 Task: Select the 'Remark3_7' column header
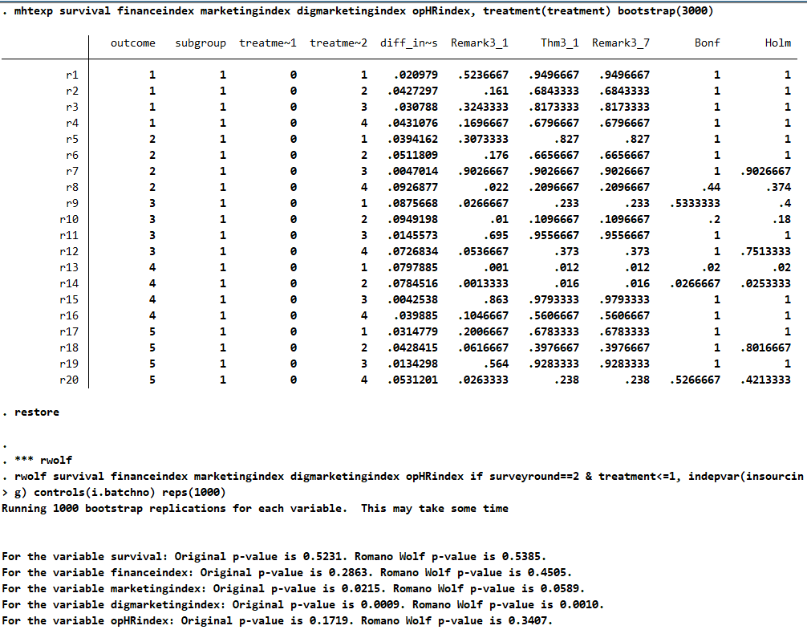[x=620, y=43]
